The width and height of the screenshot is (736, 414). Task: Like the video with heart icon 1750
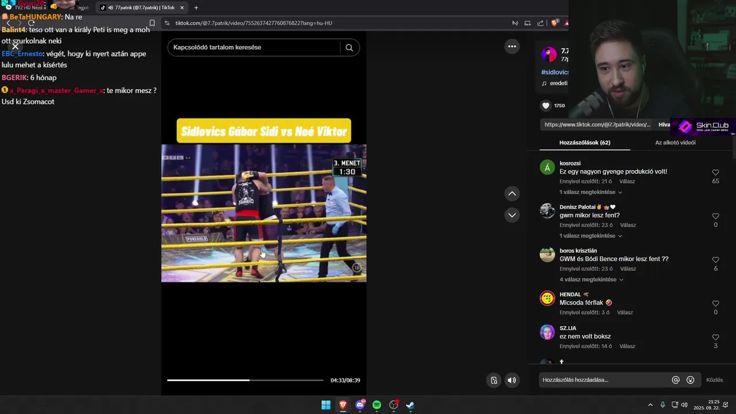tap(546, 106)
